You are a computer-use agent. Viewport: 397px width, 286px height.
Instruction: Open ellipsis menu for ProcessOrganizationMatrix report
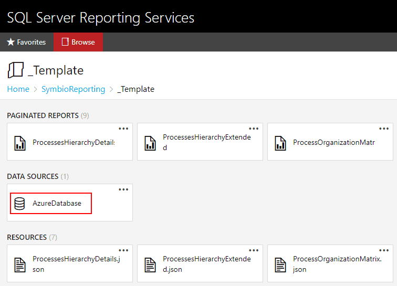click(x=384, y=129)
